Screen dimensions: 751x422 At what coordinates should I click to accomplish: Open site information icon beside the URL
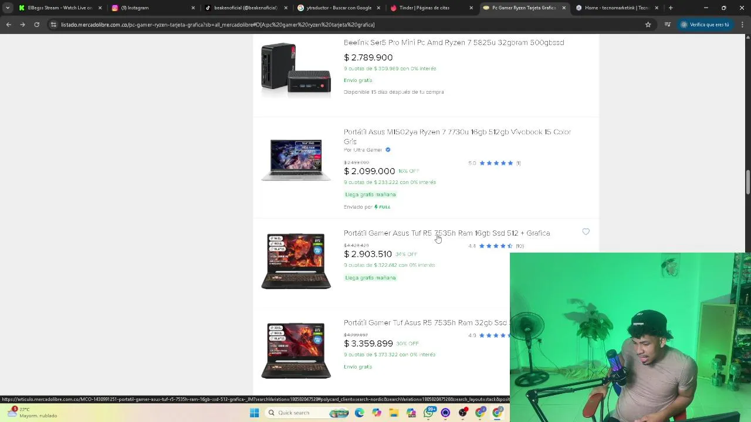[x=53, y=25]
